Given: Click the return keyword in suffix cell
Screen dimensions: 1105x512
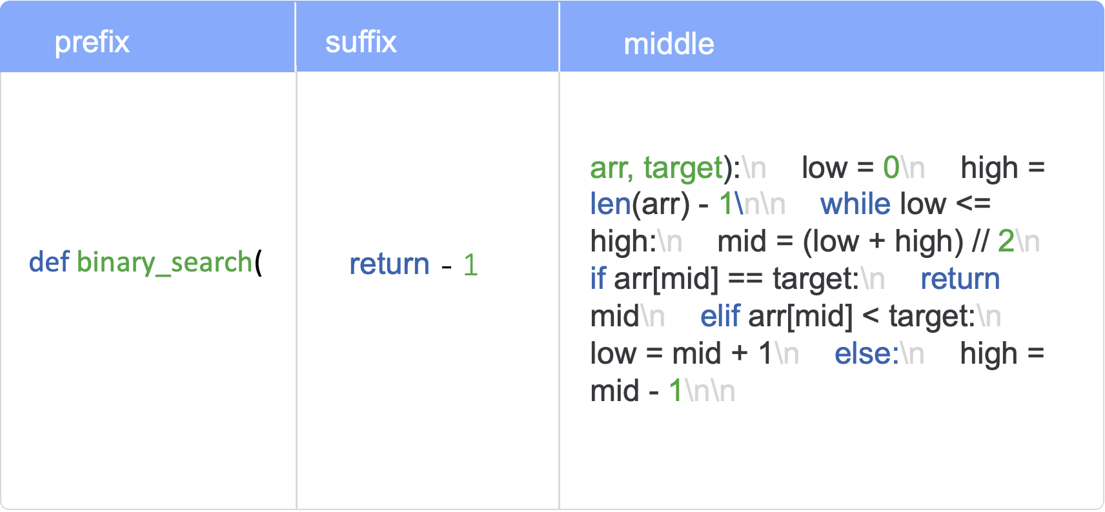Looking at the screenshot, I should click(x=389, y=264).
